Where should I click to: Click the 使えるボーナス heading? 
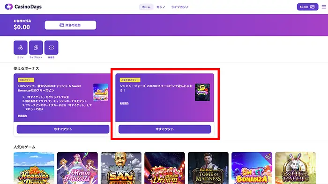pos(26,68)
